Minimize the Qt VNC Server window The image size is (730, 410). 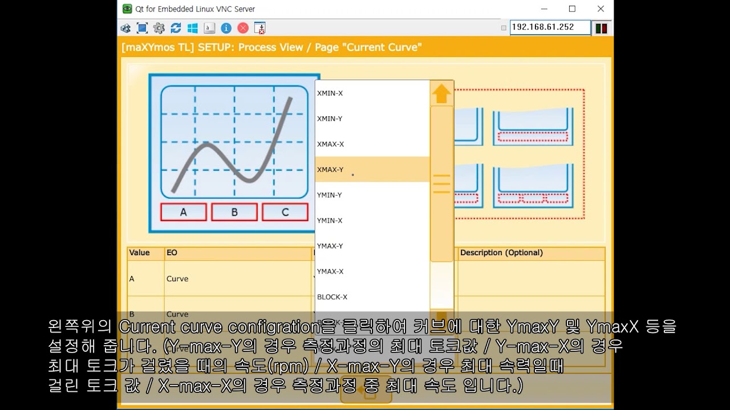coord(544,9)
